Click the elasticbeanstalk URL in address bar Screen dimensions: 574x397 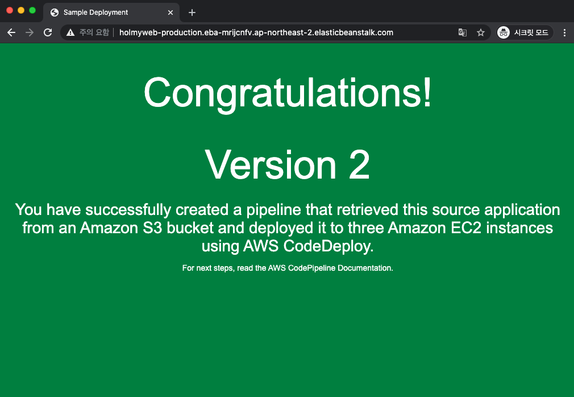256,32
